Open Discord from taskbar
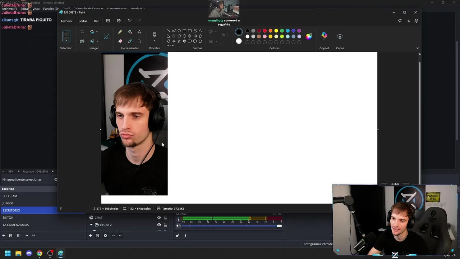The width and height of the screenshot is (460, 259). [29, 253]
